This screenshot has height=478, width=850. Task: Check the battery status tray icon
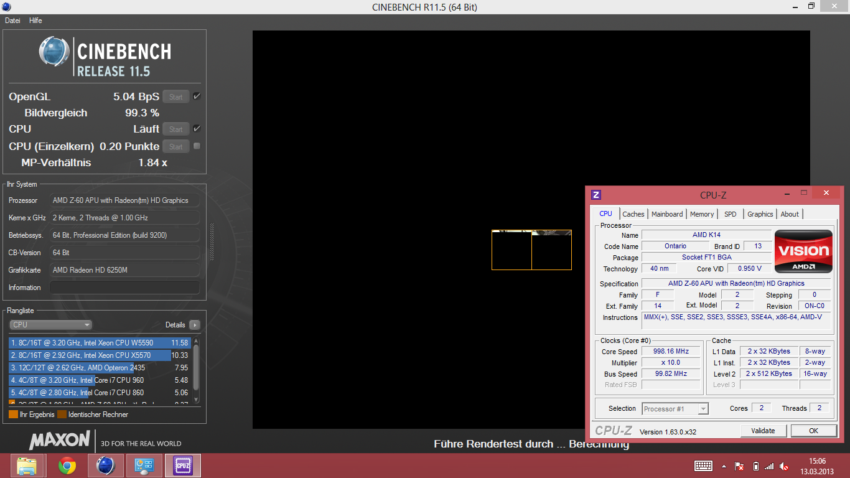click(x=755, y=466)
